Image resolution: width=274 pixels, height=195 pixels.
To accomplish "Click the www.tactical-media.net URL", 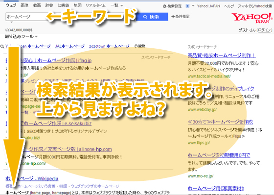I will pyautogui.click(x=209, y=76).
